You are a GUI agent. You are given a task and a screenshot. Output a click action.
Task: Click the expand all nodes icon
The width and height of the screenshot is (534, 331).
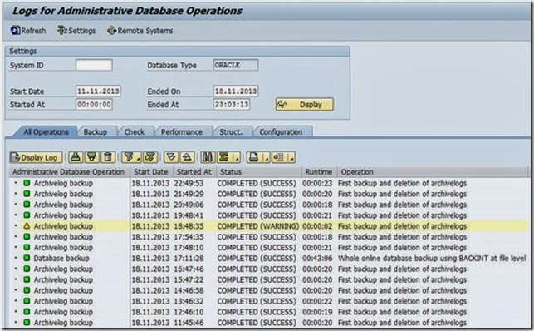point(171,157)
